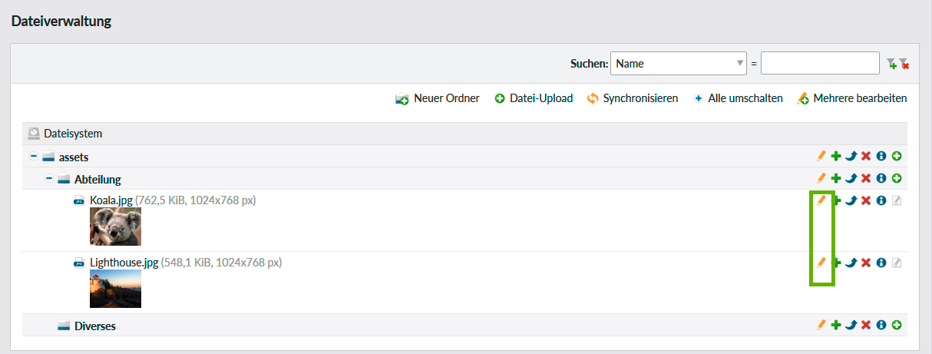The image size is (932, 354).
Task: Copy the Diverses folder with plus icon
Action: click(836, 326)
